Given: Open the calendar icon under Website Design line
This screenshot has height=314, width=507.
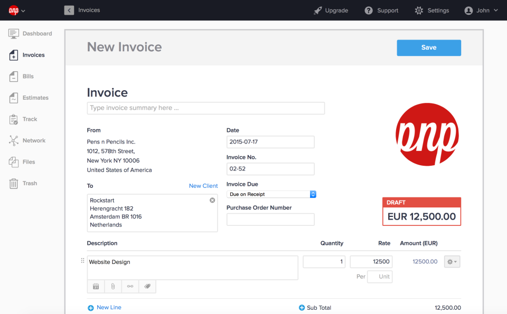Looking at the screenshot, I should (x=96, y=286).
